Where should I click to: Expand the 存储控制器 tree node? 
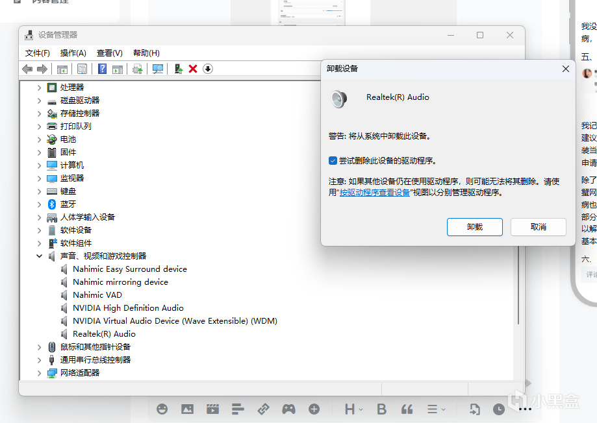tap(39, 114)
